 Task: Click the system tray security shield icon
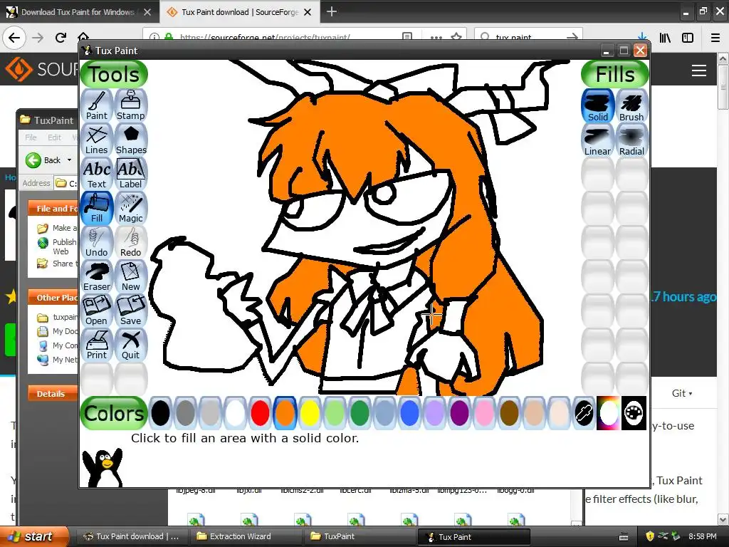[650, 536]
